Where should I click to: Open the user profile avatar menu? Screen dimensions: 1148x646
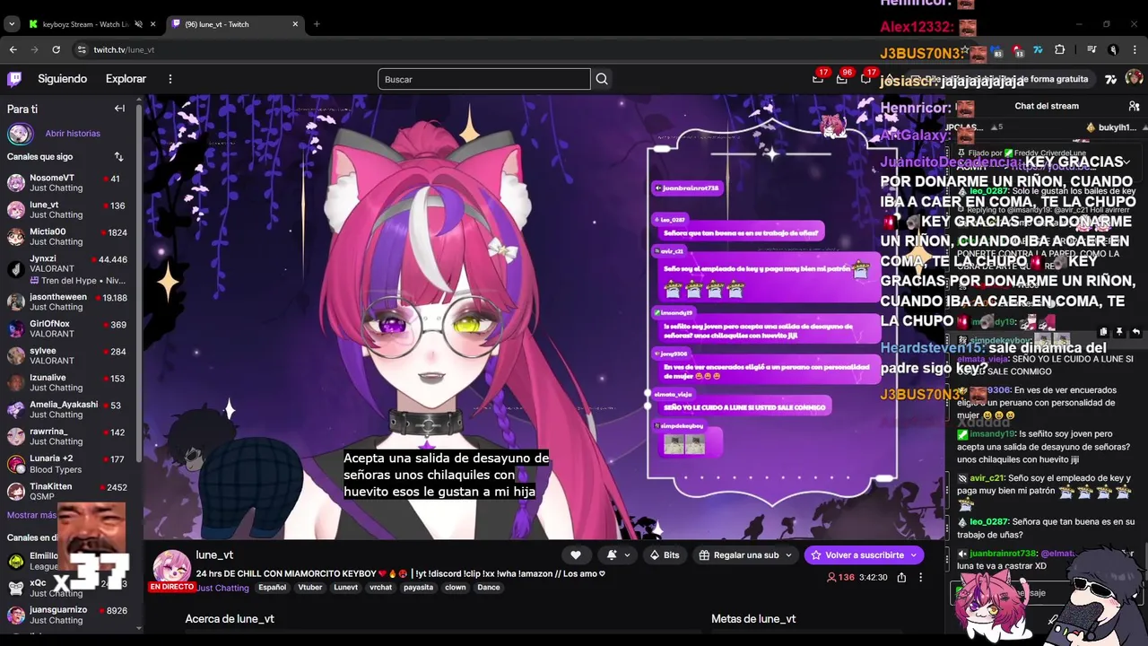coord(1134,79)
